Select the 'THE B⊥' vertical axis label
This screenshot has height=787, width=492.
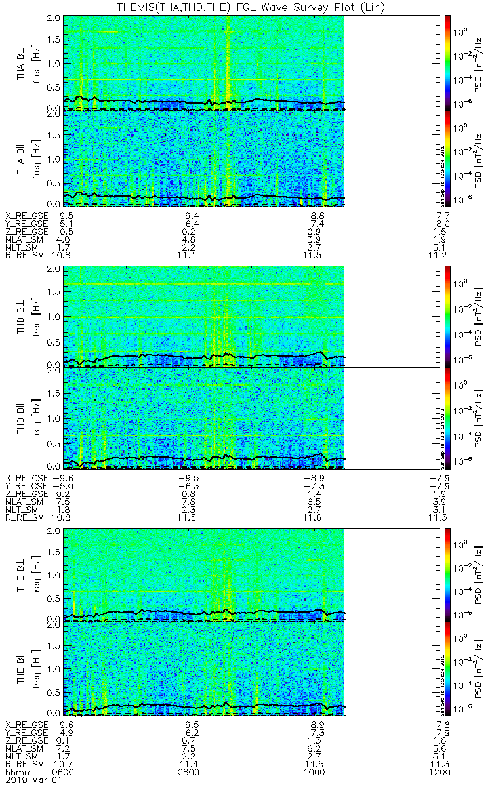[21, 575]
